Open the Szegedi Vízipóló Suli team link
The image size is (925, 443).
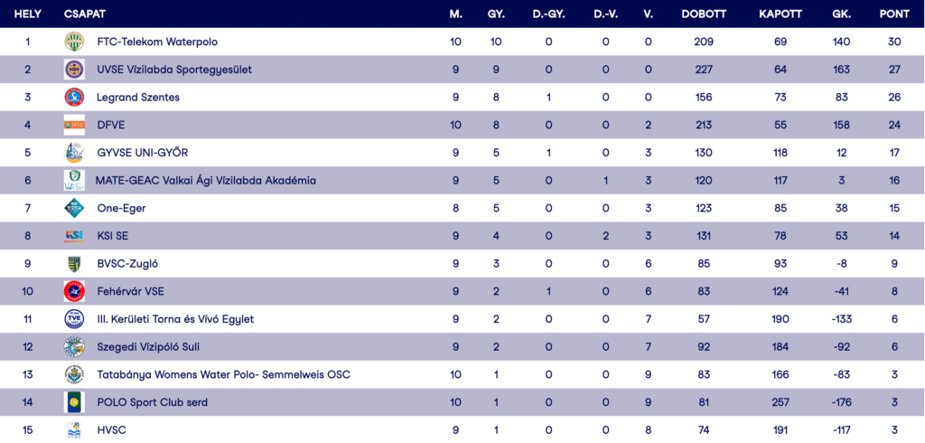tap(148, 347)
